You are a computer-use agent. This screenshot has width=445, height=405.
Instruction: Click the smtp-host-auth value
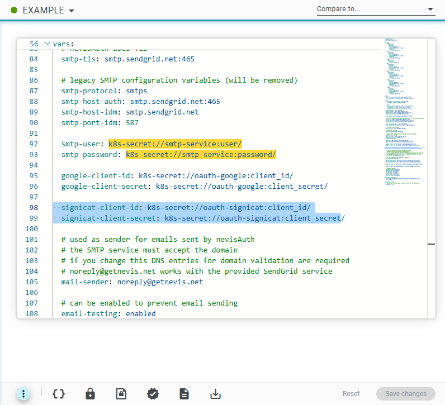click(x=175, y=102)
